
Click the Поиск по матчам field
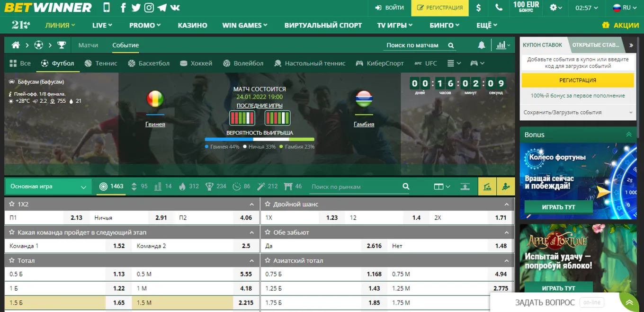(413, 45)
